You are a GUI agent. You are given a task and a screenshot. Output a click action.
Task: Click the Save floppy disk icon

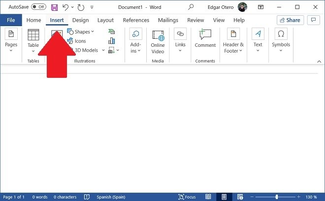point(55,7)
